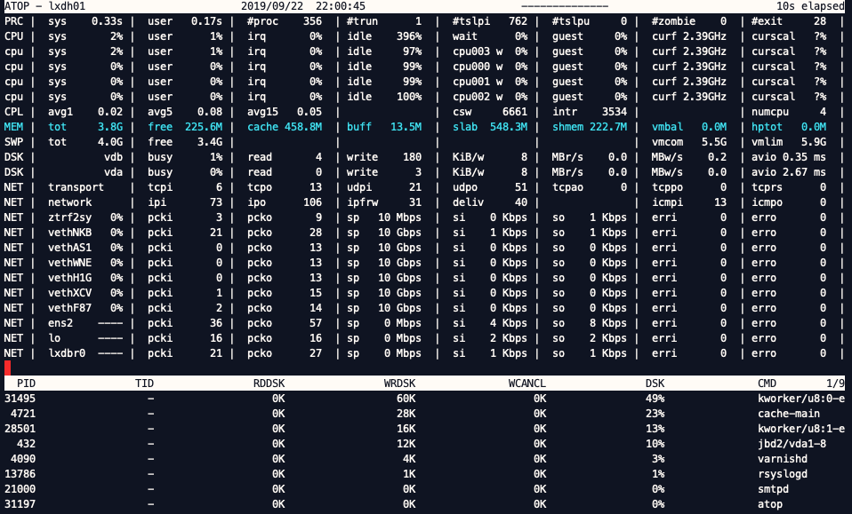Select the SWP row label

click(13, 142)
